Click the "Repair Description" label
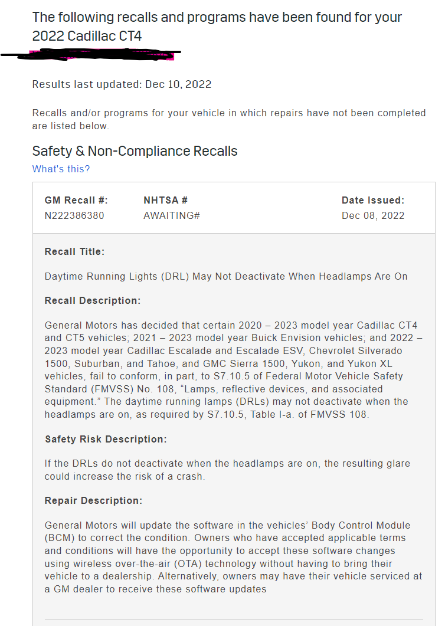 pyautogui.click(x=93, y=500)
